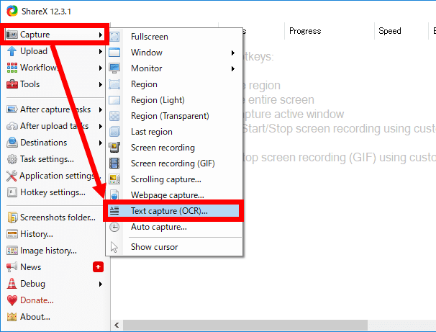The image size is (436, 332).
Task: Expand the Capture menu arrow
Action: point(101,35)
